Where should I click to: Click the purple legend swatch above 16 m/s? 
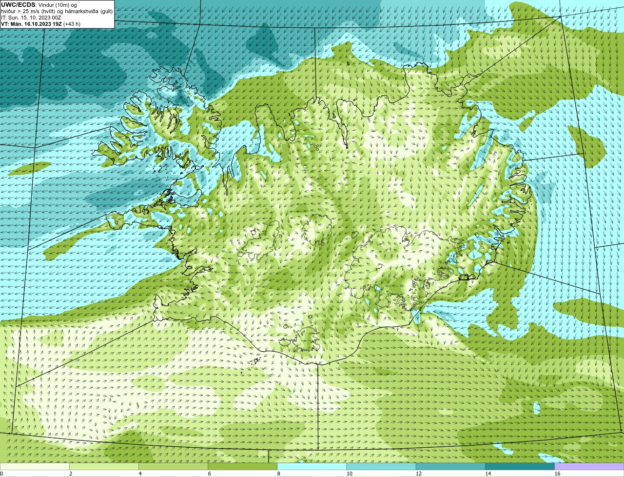[x=589, y=467]
